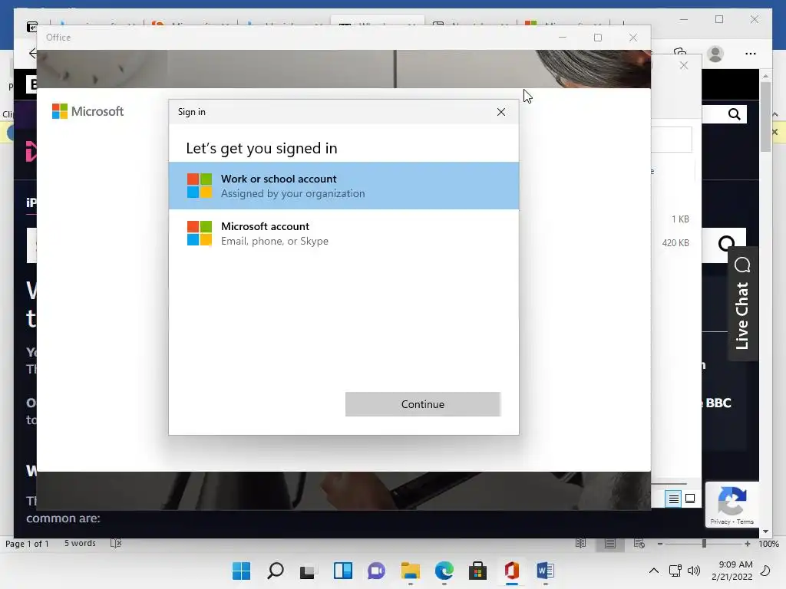
Task: Open the browser settings and more menu
Action: [x=751, y=54]
